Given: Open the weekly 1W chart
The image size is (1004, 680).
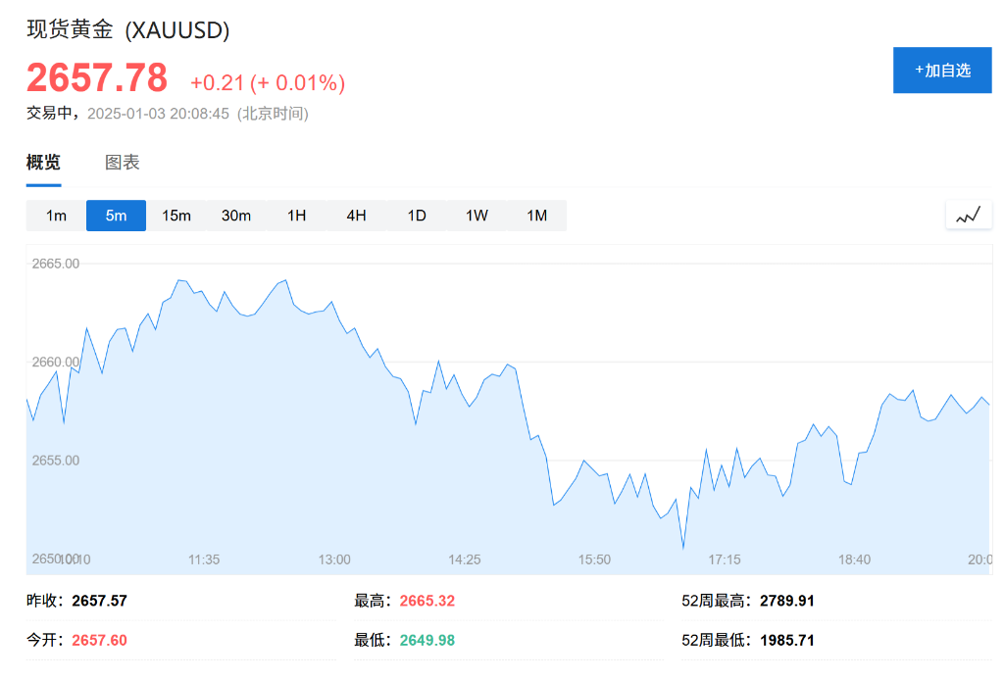Looking at the screenshot, I should 477,215.
